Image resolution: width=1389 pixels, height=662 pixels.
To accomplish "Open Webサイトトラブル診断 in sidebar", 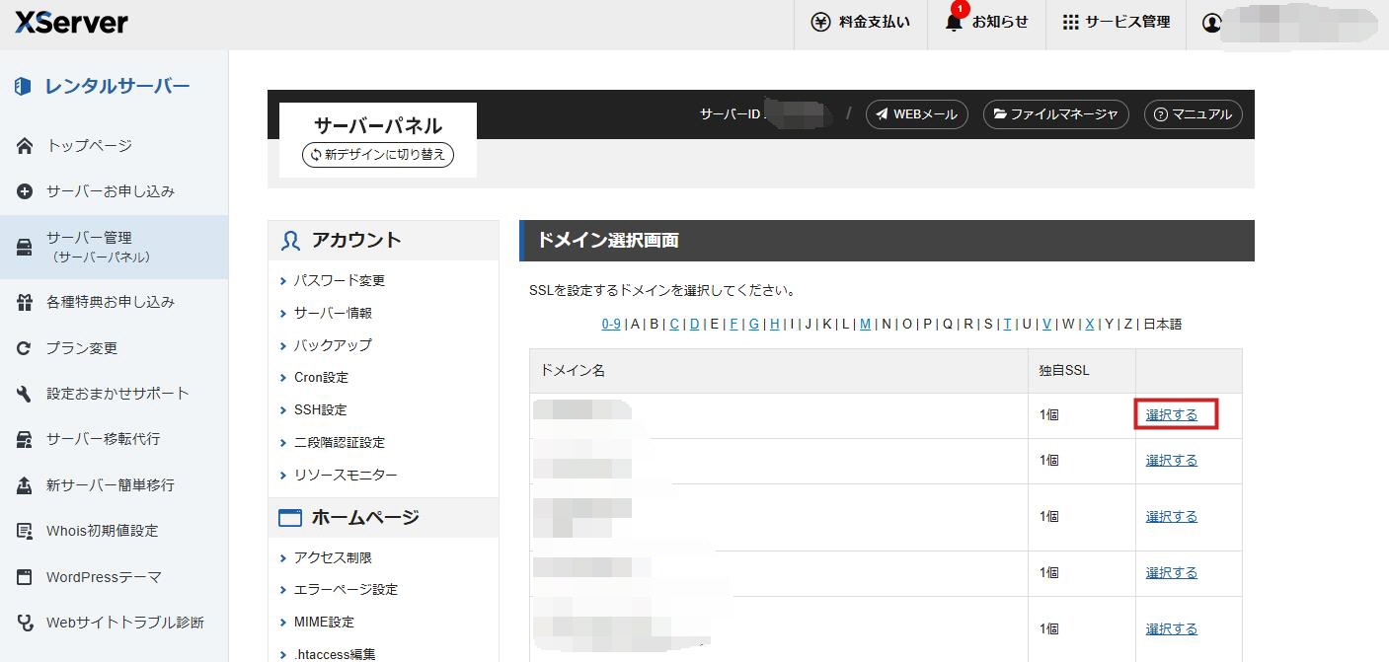I will click(x=125, y=623).
